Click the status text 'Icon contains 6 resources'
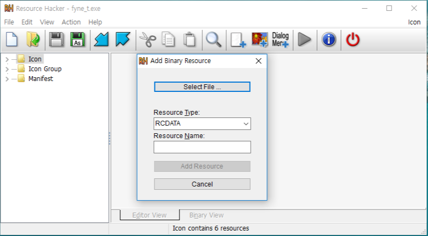 coord(210,228)
